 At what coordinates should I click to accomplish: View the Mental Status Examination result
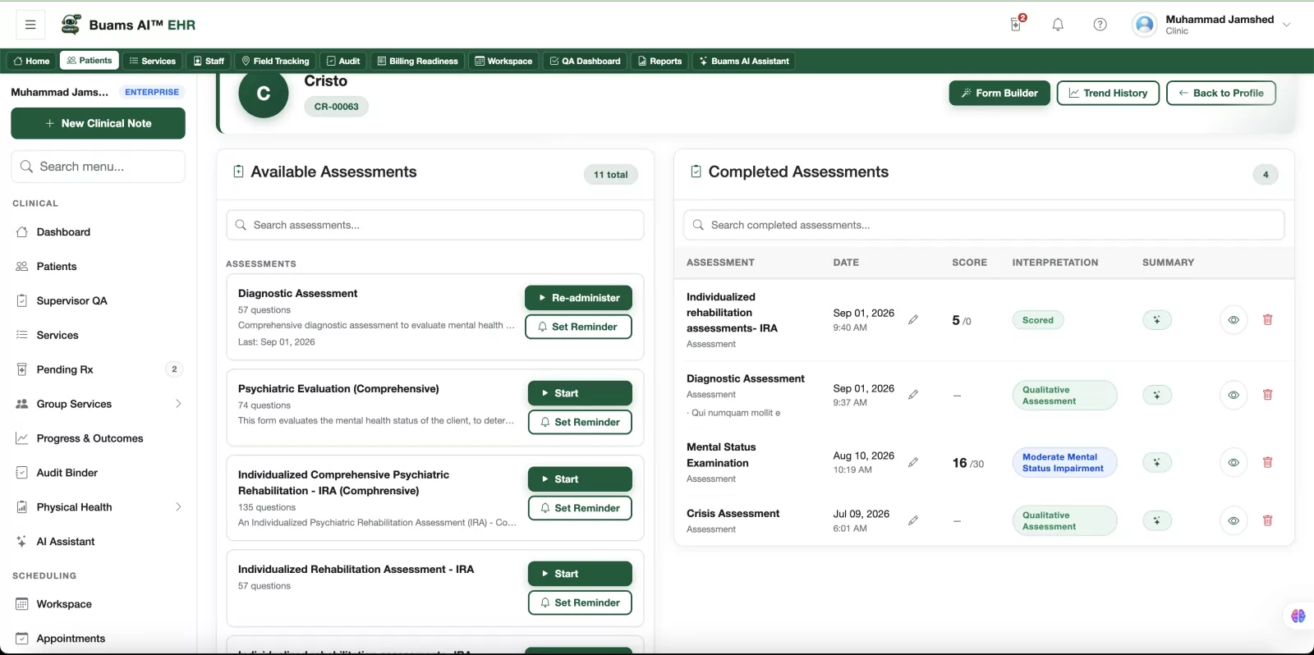pos(1234,463)
